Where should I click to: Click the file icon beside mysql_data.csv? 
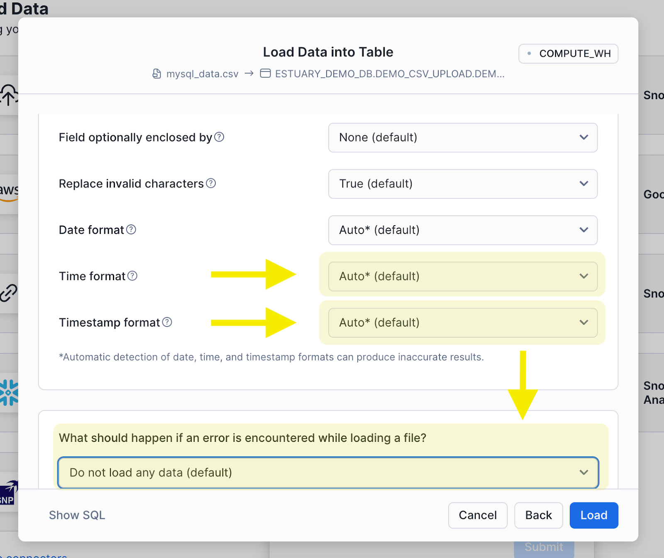[x=156, y=74]
